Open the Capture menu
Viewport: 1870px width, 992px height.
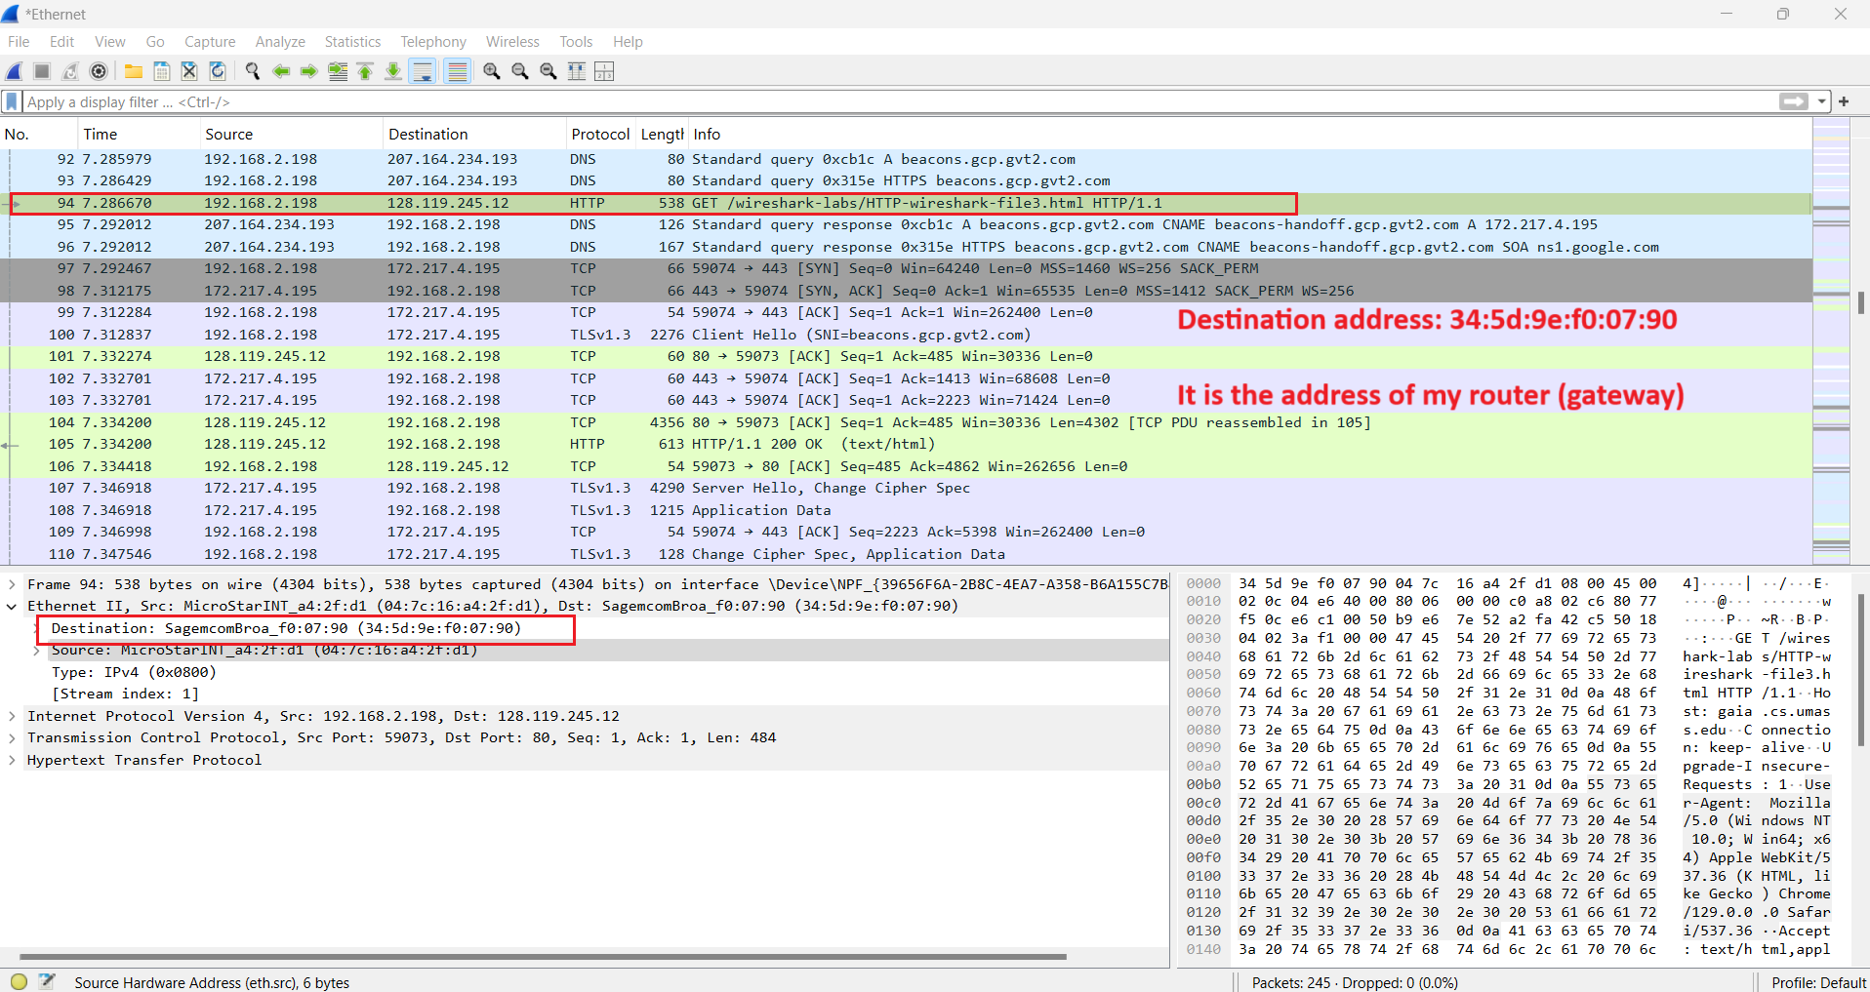210,42
